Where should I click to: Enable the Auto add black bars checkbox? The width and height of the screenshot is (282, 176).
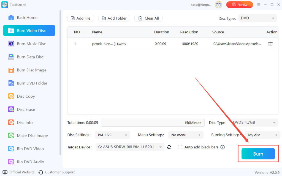[x=180, y=147]
